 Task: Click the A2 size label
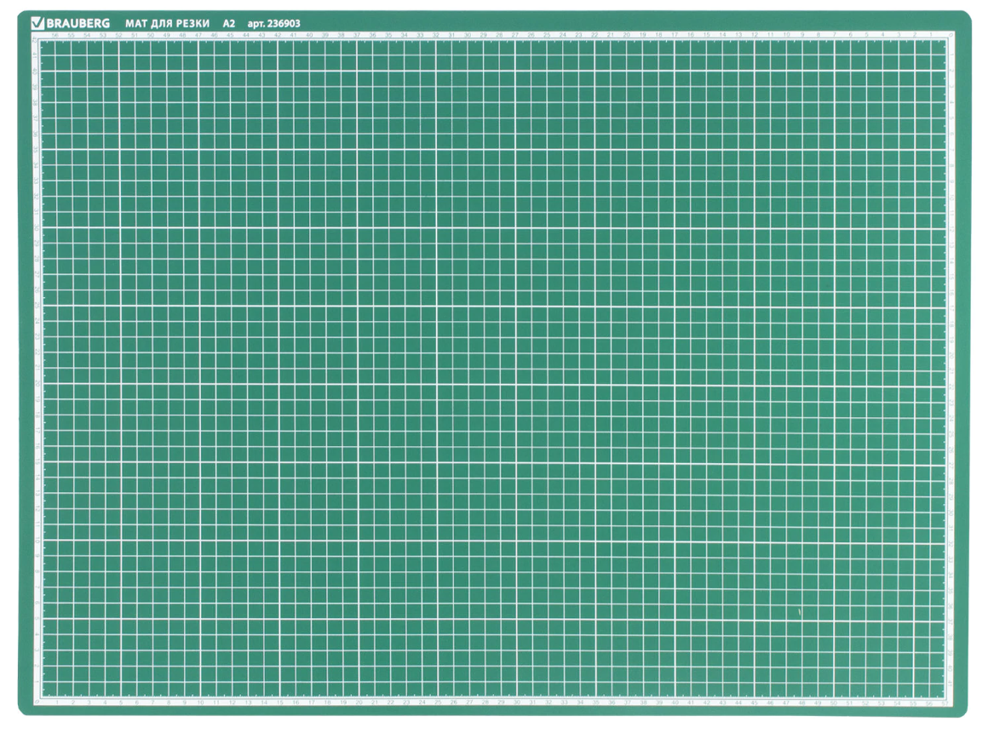(x=229, y=23)
